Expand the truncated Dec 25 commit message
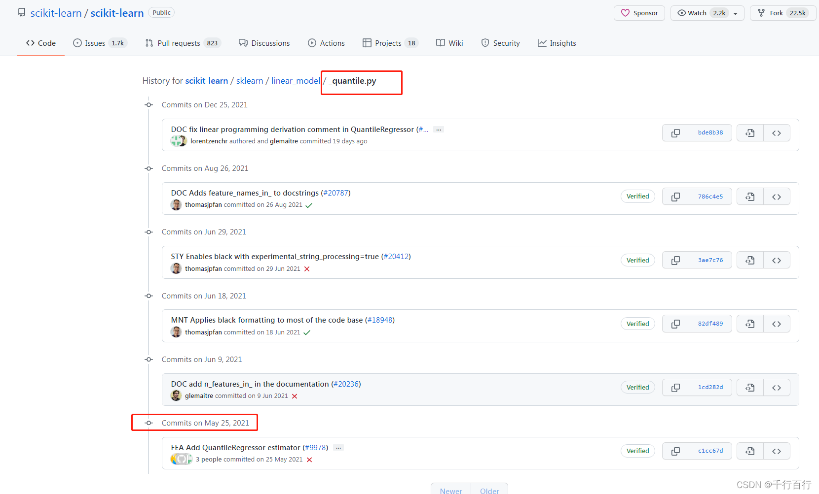 pos(438,129)
